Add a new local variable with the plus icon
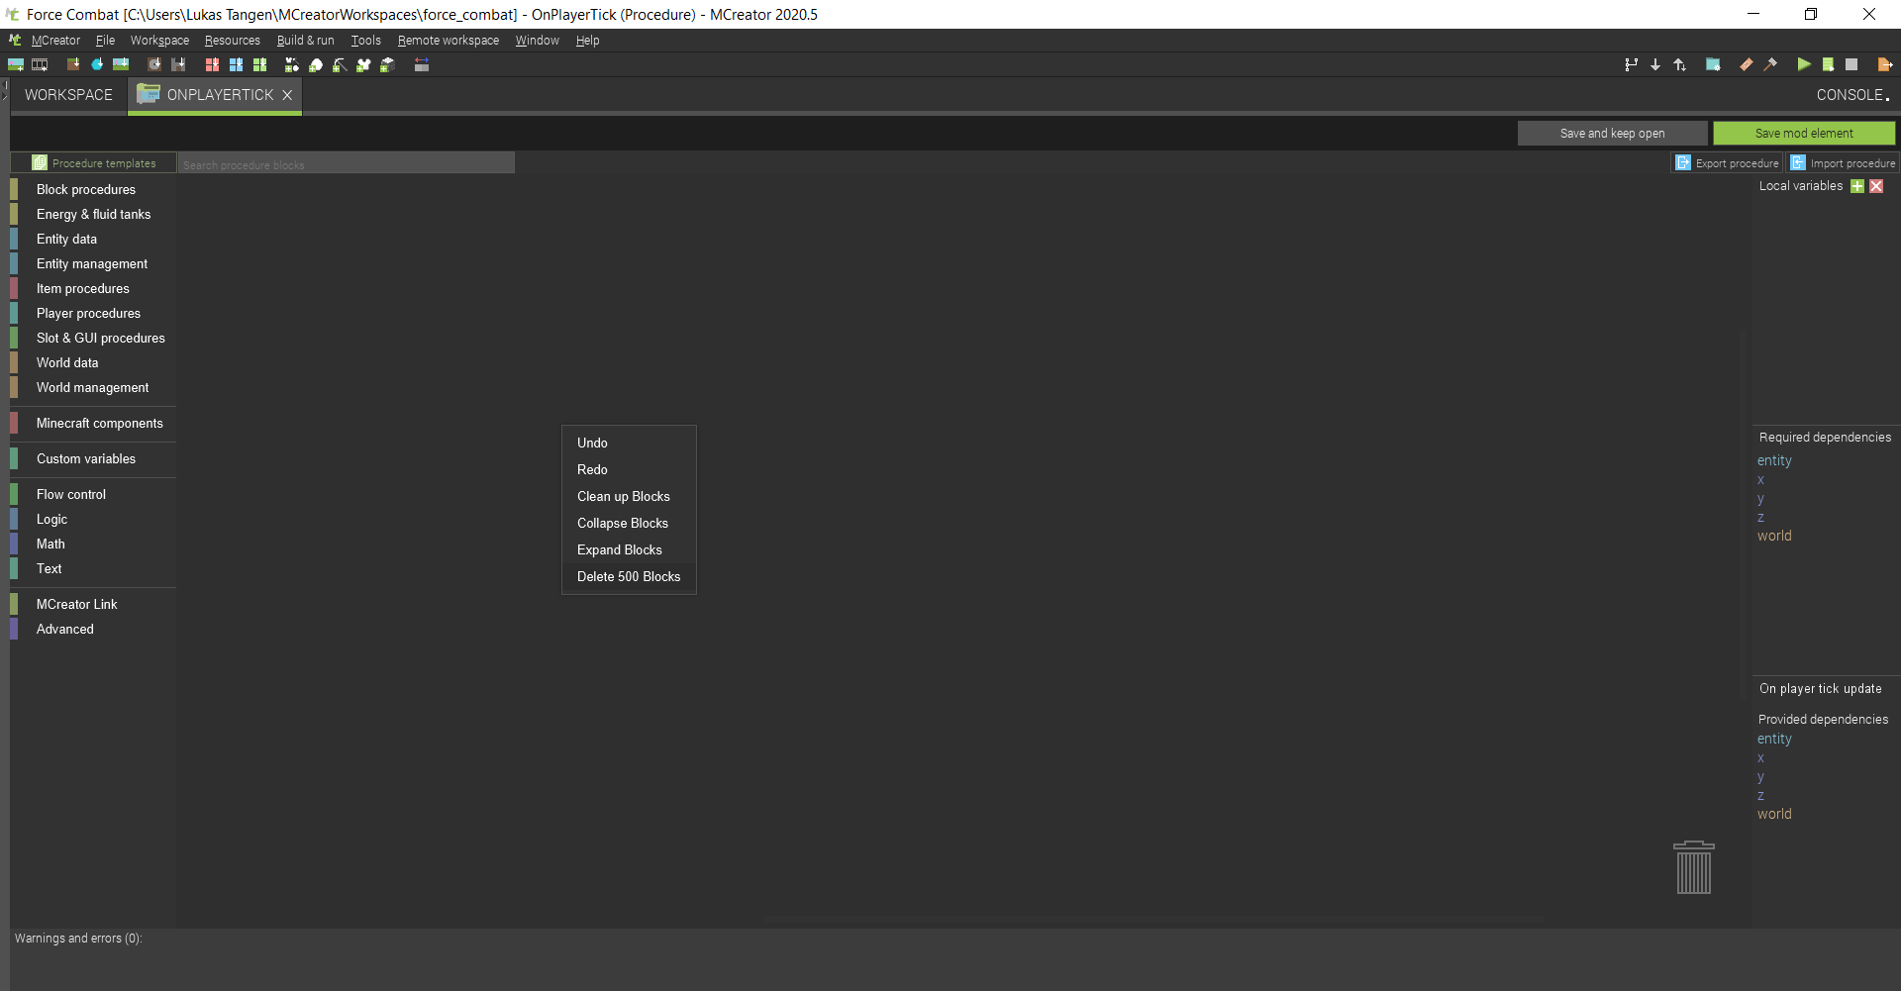The width and height of the screenshot is (1901, 991). click(x=1859, y=186)
